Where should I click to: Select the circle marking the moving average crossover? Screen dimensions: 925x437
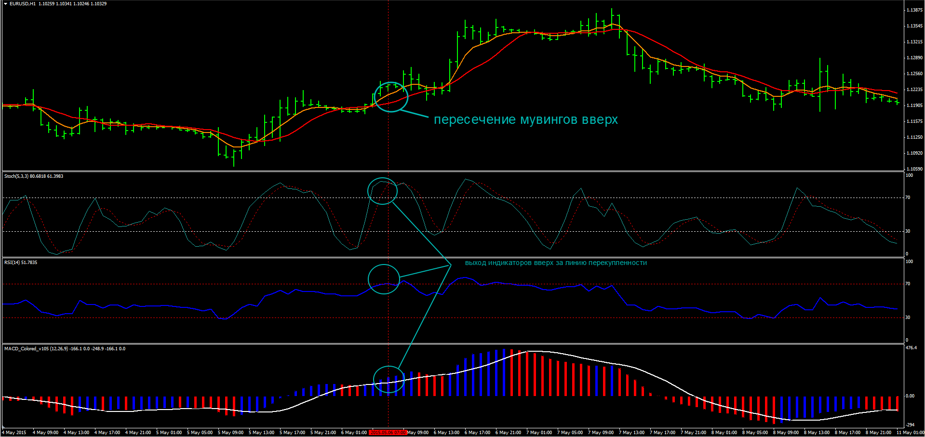click(391, 97)
